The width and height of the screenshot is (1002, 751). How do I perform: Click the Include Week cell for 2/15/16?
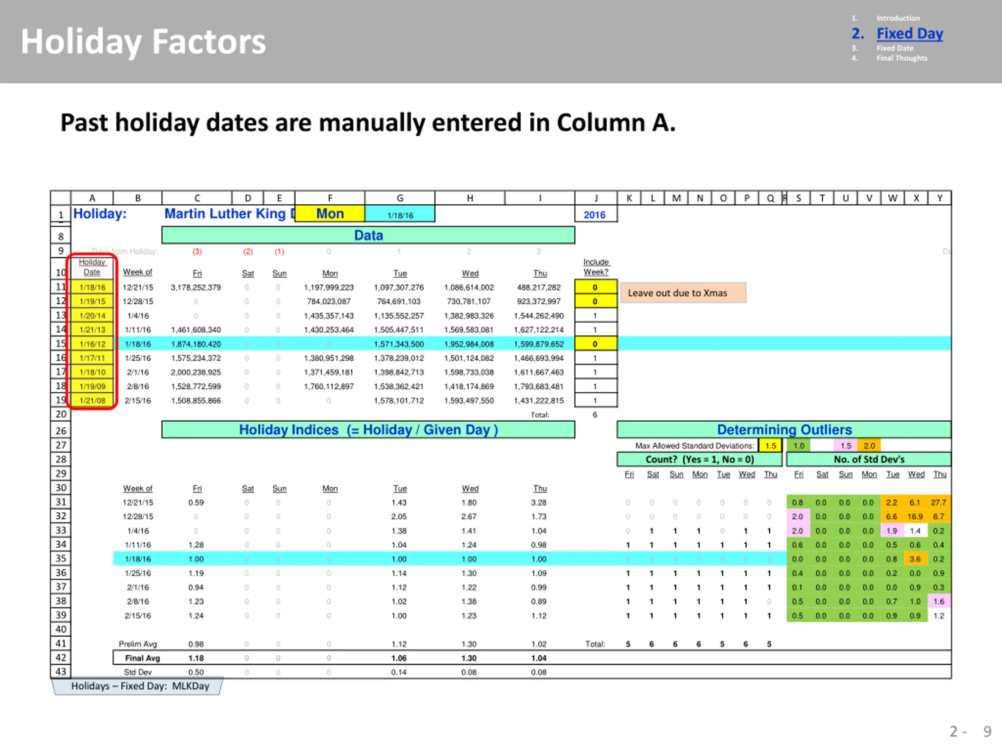tap(595, 401)
